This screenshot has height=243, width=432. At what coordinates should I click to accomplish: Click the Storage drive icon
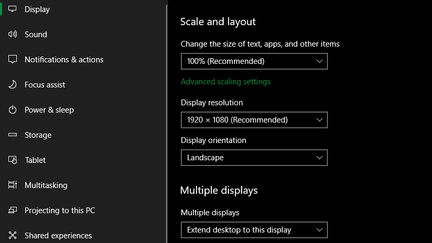pos(13,135)
